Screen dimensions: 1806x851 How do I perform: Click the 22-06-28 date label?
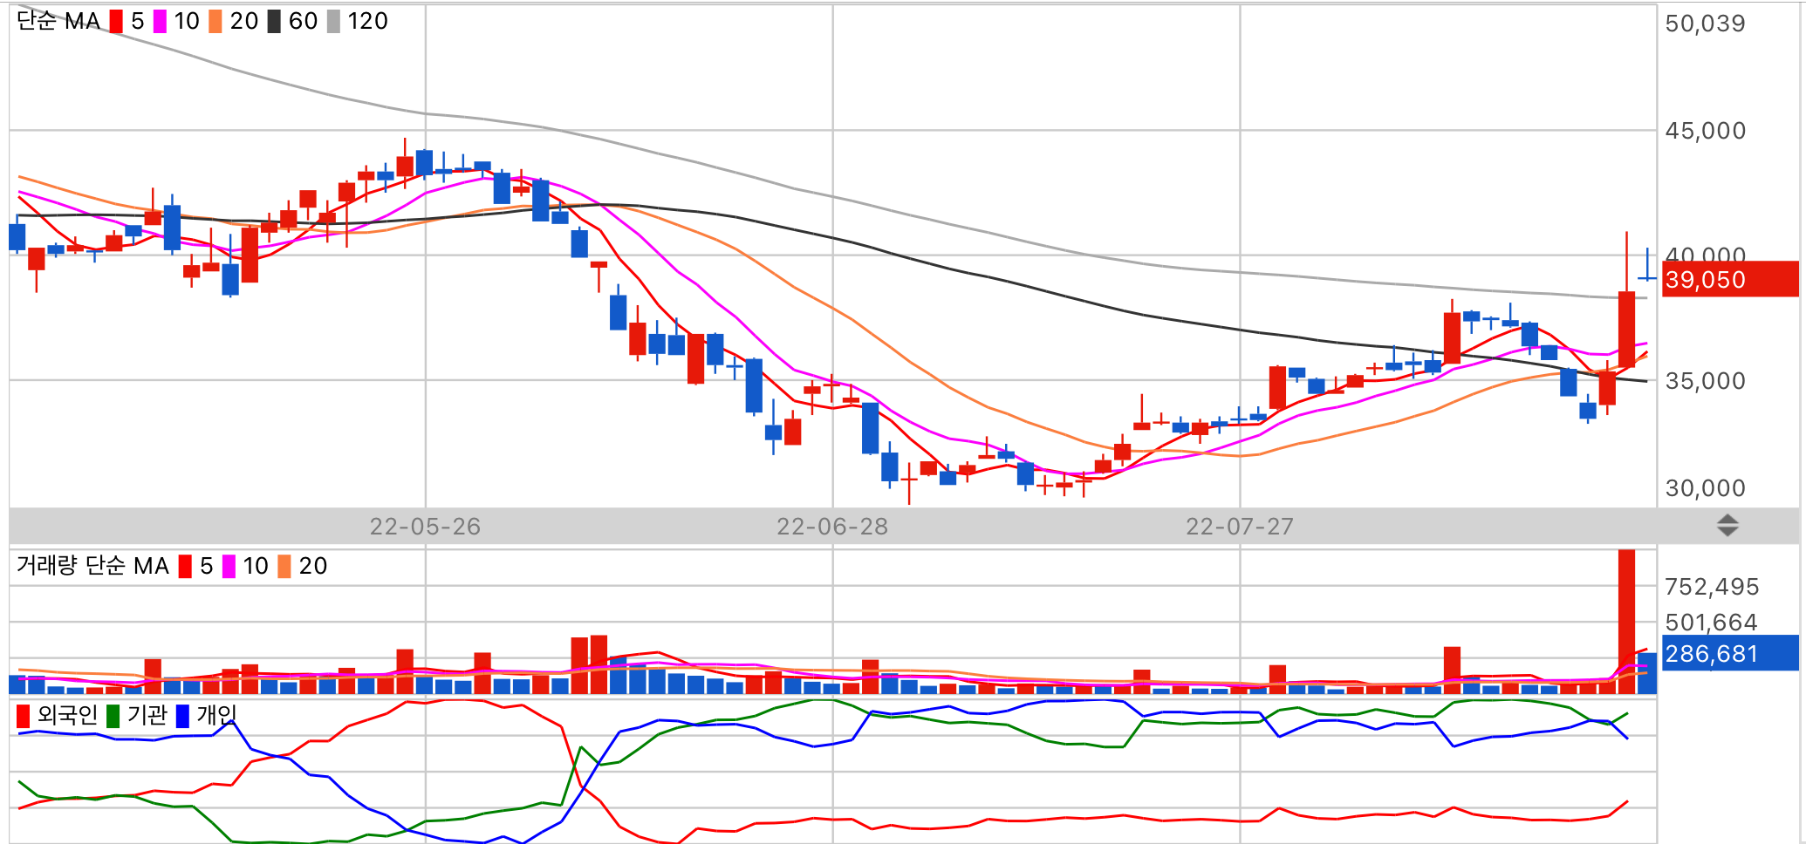point(832,527)
